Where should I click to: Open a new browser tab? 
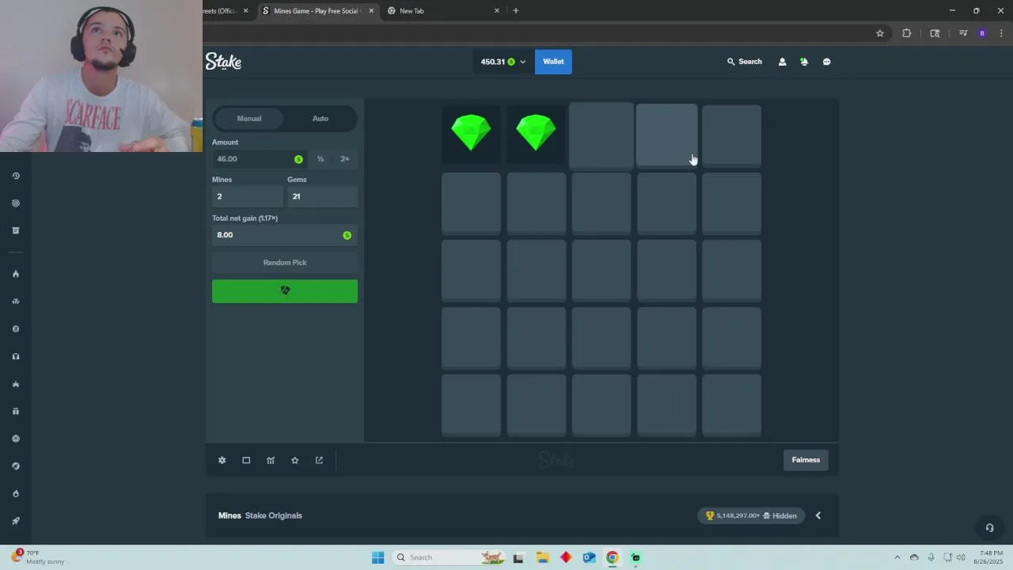pos(516,11)
